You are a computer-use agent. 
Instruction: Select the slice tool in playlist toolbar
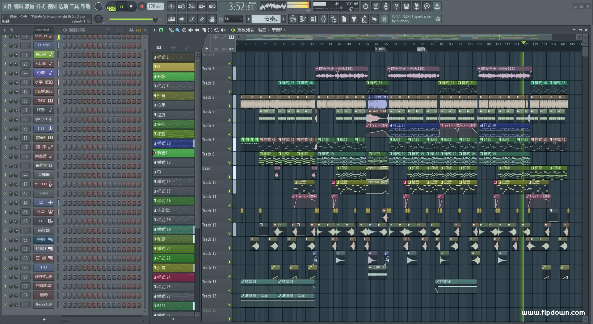204,30
